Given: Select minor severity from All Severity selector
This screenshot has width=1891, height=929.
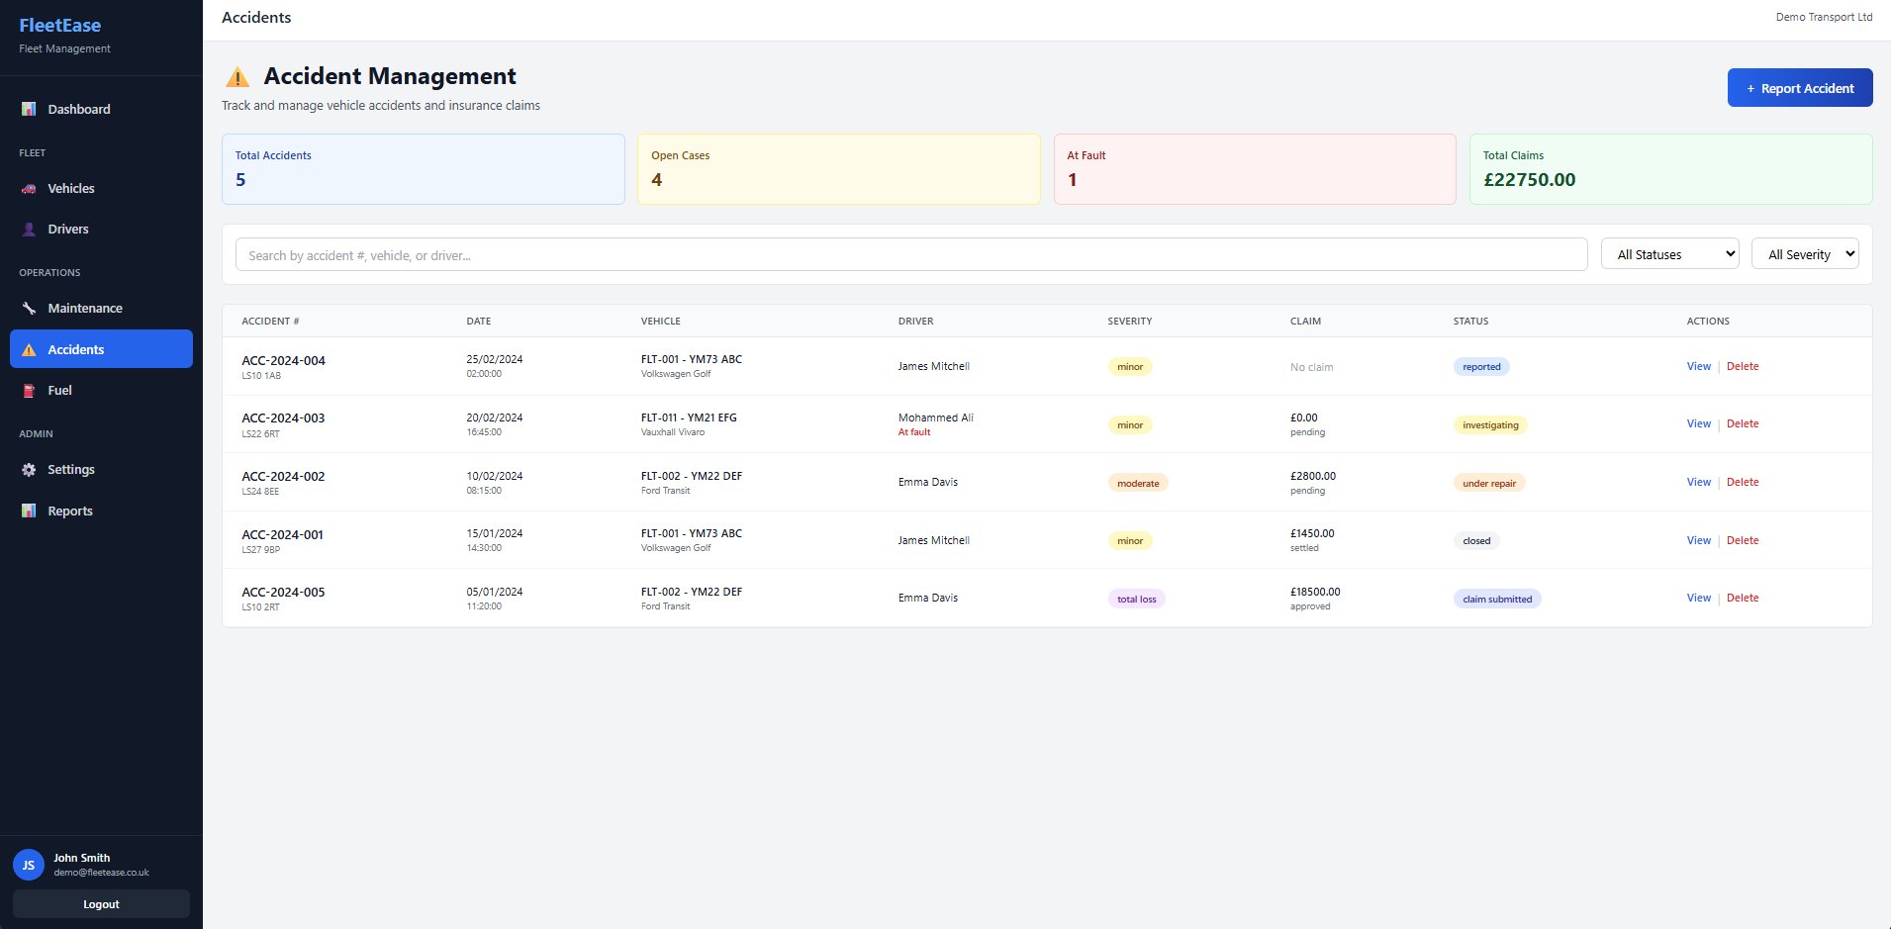Looking at the screenshot, I should tap(1805, 253).
